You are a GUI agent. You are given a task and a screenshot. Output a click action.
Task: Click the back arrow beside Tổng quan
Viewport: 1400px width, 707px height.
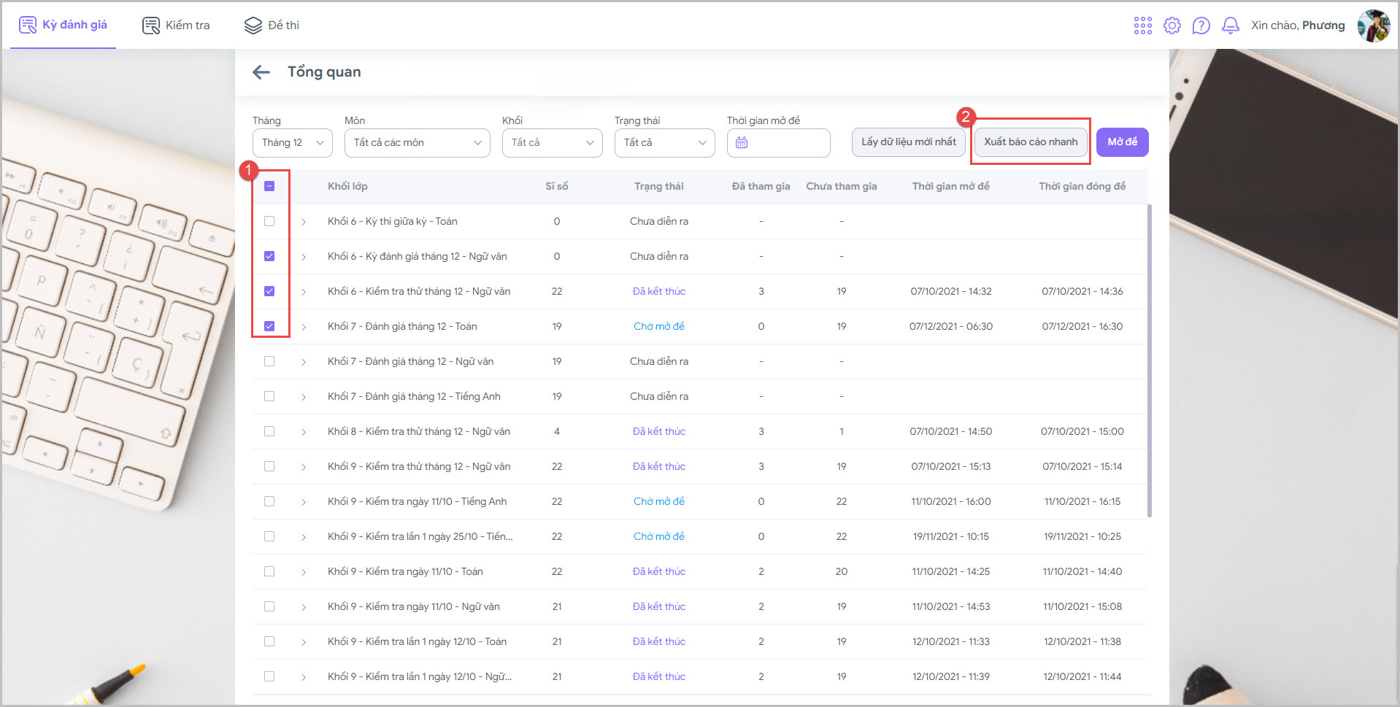pyautogui.click(x=261, y=72)
